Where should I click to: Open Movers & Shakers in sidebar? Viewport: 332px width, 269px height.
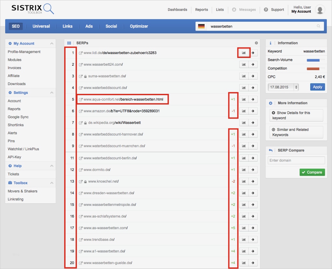pyautogui.click(x=22, y=191)
